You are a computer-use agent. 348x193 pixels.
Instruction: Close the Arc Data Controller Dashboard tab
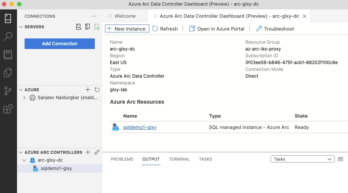click(305, 16)
